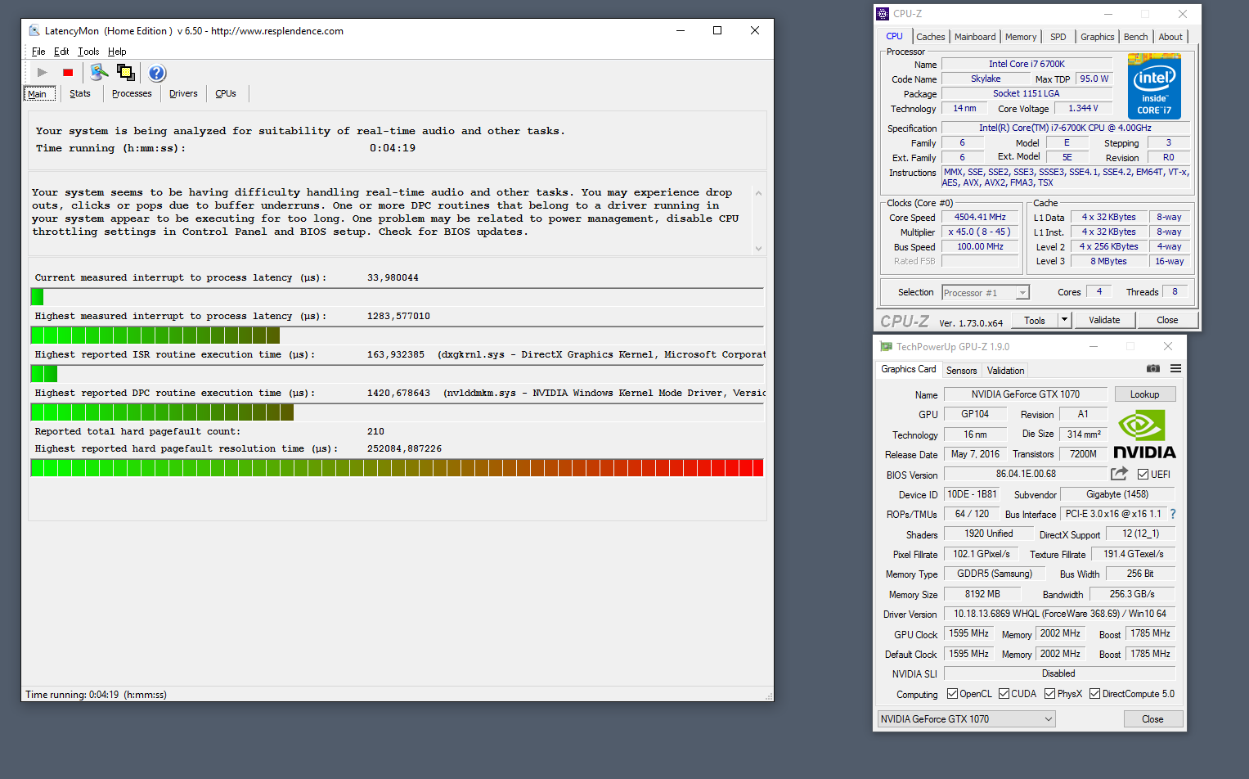The width and height of the screenshot is (1249, 779).
Task: Toggle the PhysX checkbox
Action: pos(1049,694)
